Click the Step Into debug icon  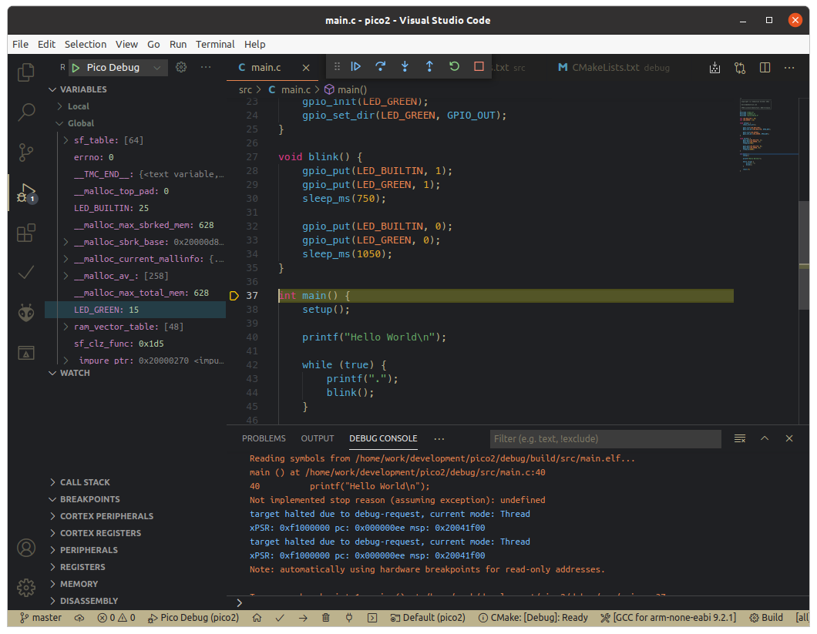405,67
